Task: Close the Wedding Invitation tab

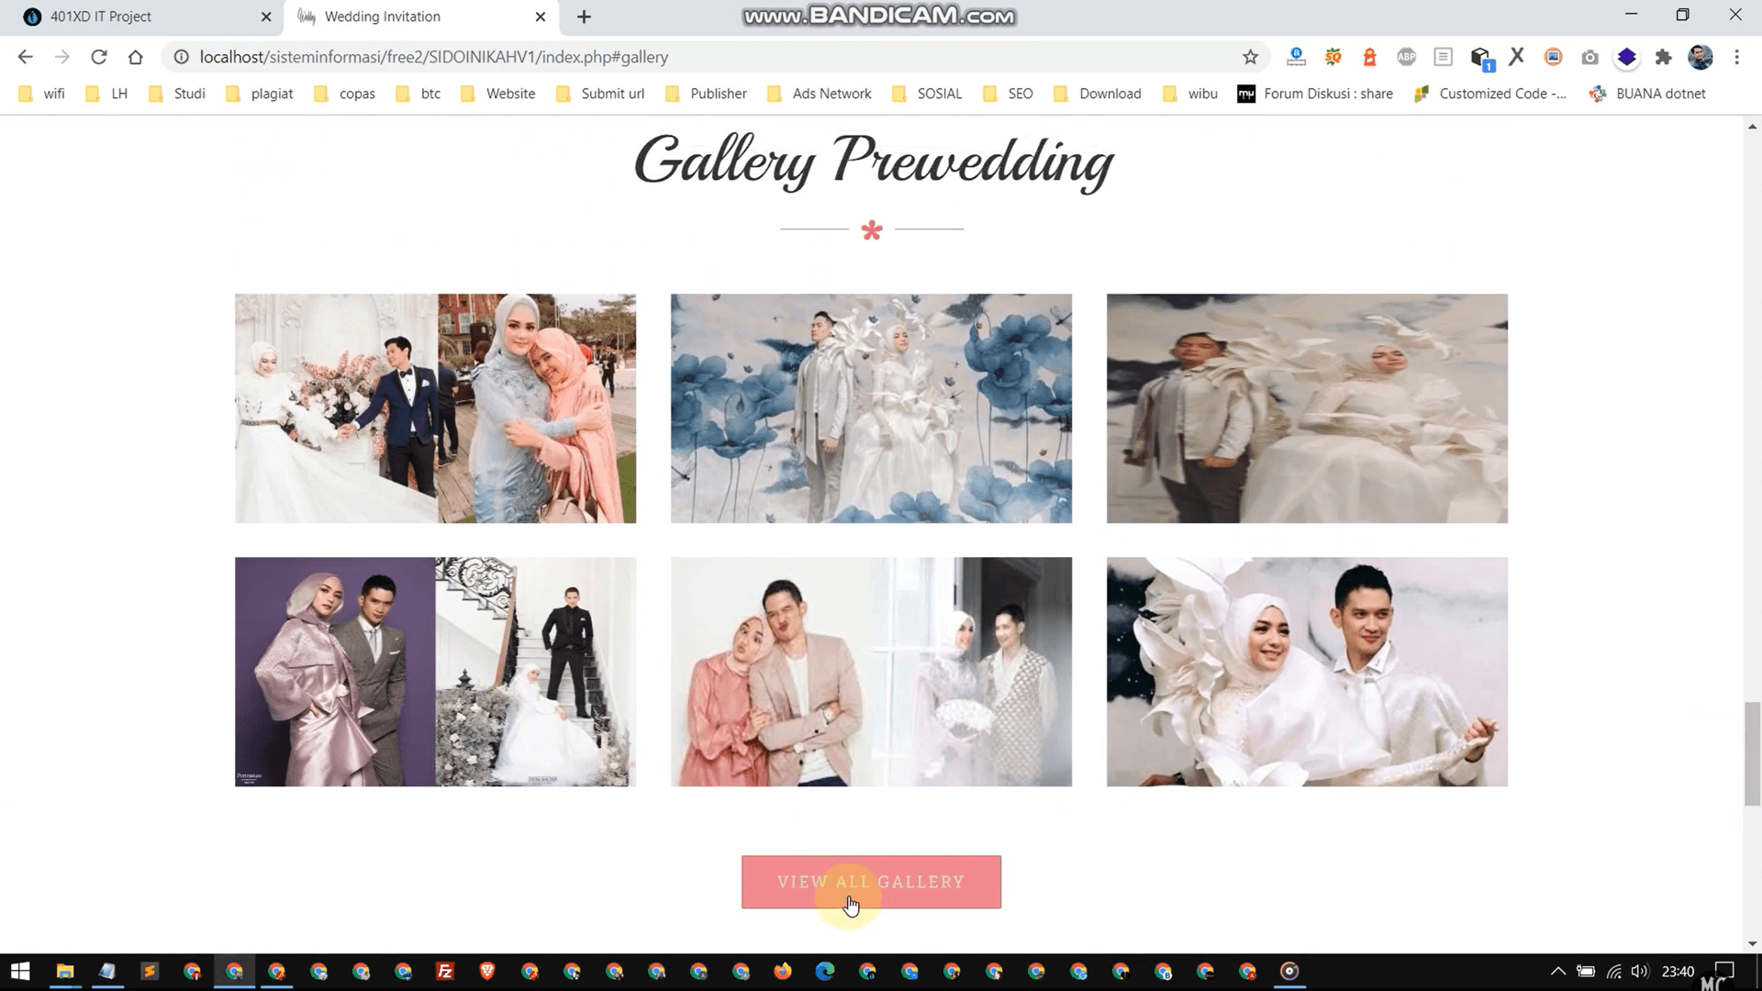Action: click(x=541, y=17)
